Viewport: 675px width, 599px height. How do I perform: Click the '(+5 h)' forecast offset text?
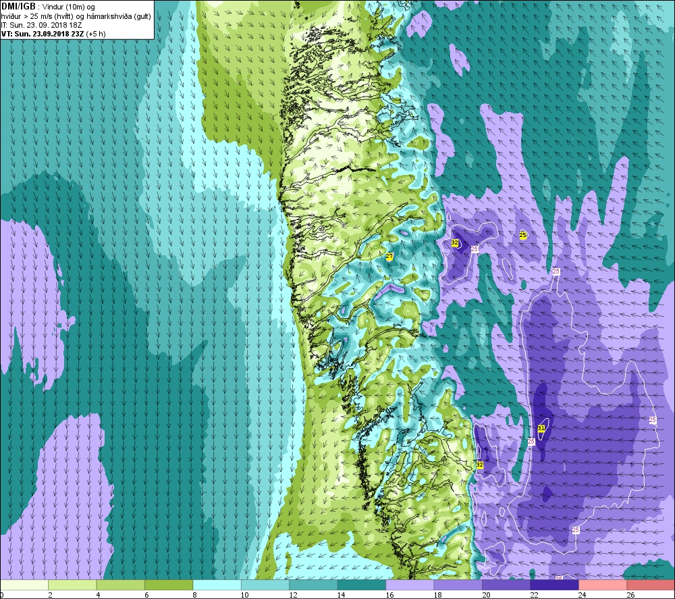(x=96, y=34)
